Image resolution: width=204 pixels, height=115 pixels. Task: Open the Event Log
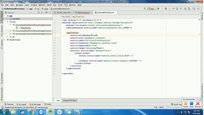pyautogui.click(x=176, y=104)
